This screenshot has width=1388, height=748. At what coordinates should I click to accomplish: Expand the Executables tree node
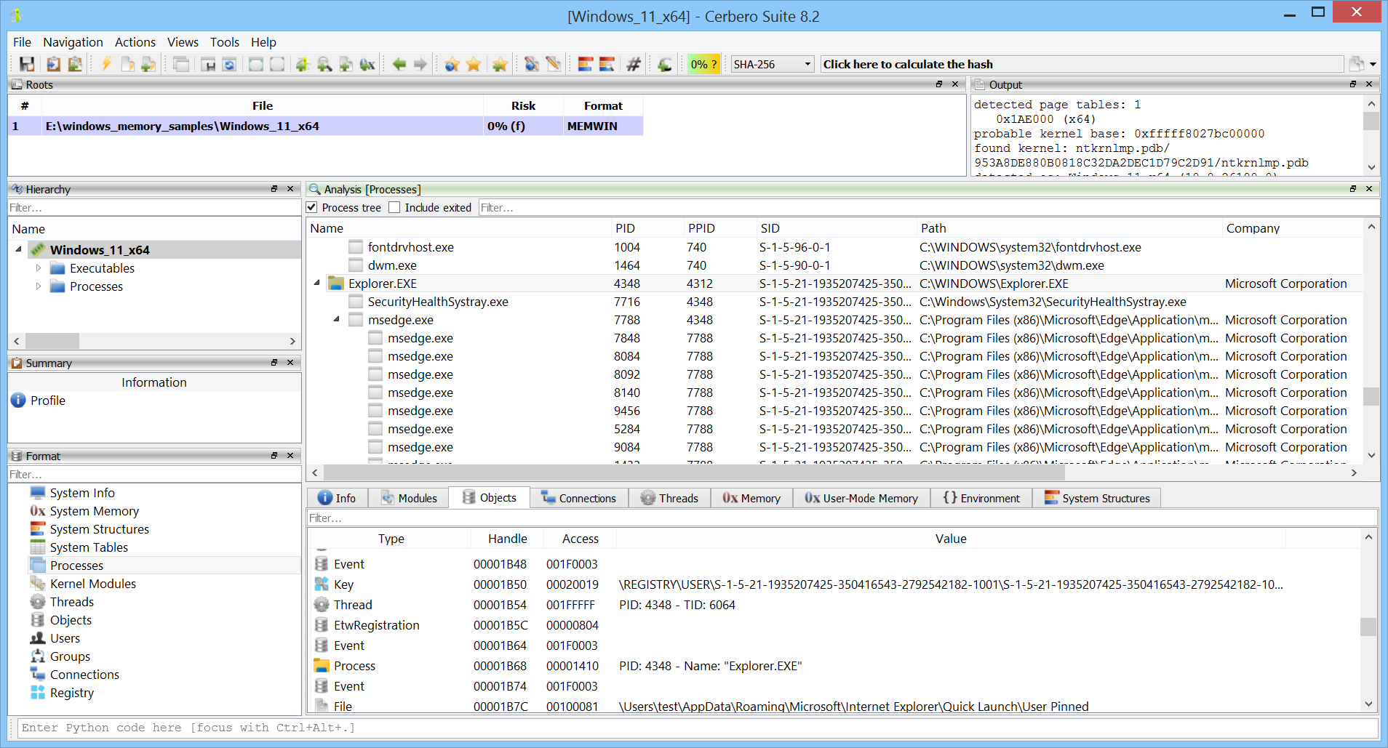point(39,268)
